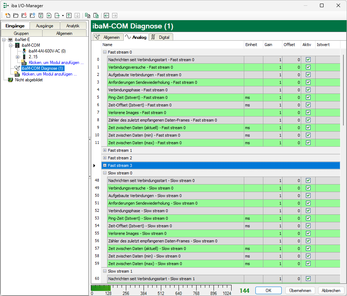
Task: Click the paste clipboard toolbar icon
Action: coord(96,15)
